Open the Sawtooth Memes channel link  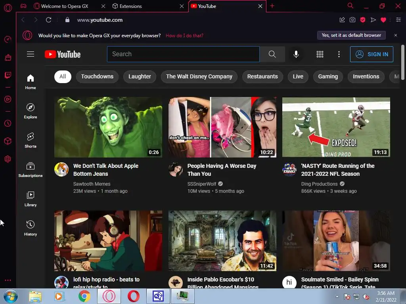click(92, 184)
